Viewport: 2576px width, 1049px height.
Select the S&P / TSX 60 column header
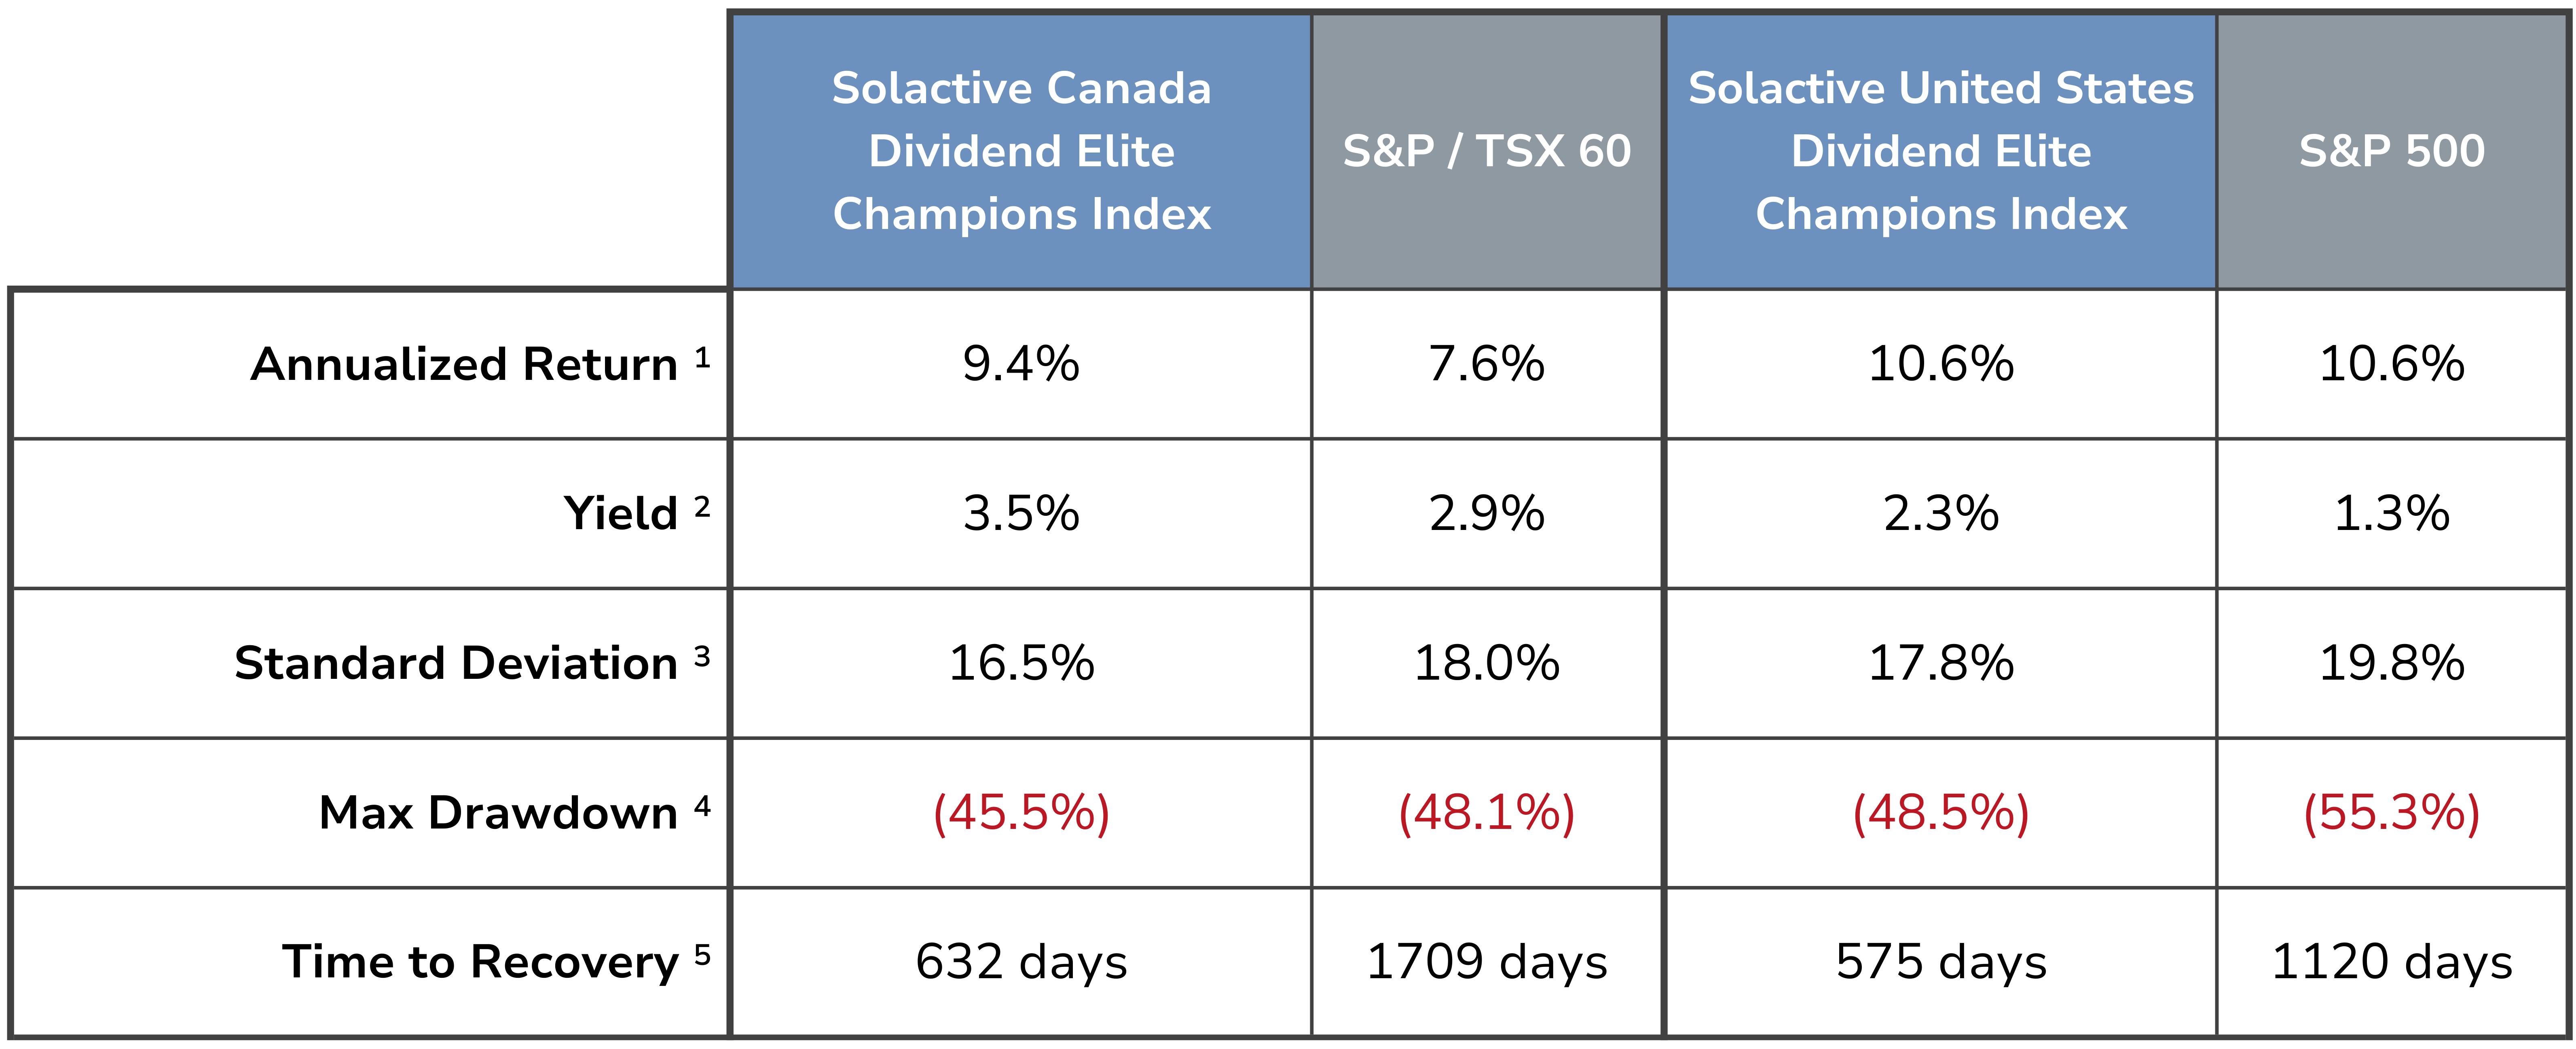(1487, 151)
